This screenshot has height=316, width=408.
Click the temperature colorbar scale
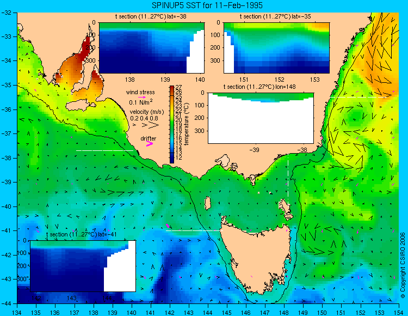[x=172, y=125]
